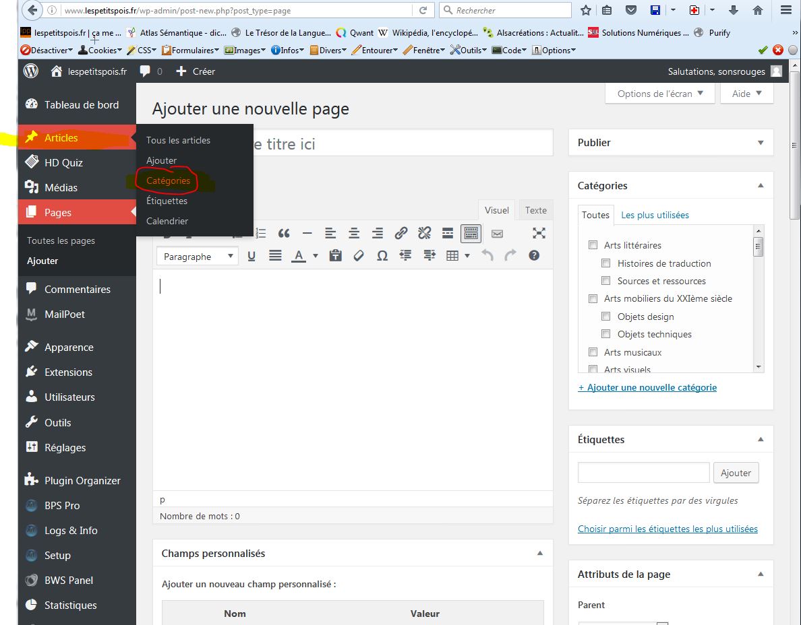This screenshot has width=801, height=625.
Task: Click the underline formatting icon
Action: (x=251, y=256)
